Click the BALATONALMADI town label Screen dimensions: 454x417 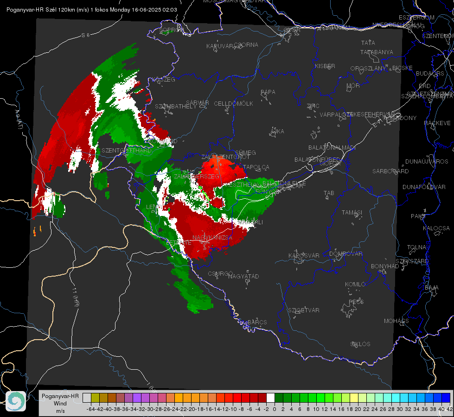click(332, 148)
